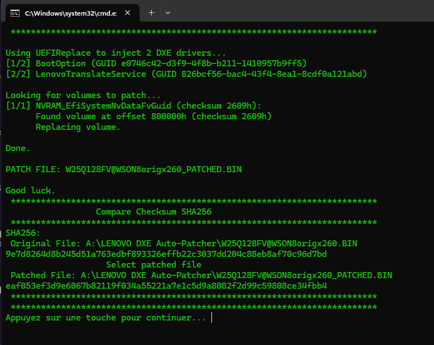Open a new terminal tab with plus
This screenshot has width=434, height=345.
tap(151, 13)
